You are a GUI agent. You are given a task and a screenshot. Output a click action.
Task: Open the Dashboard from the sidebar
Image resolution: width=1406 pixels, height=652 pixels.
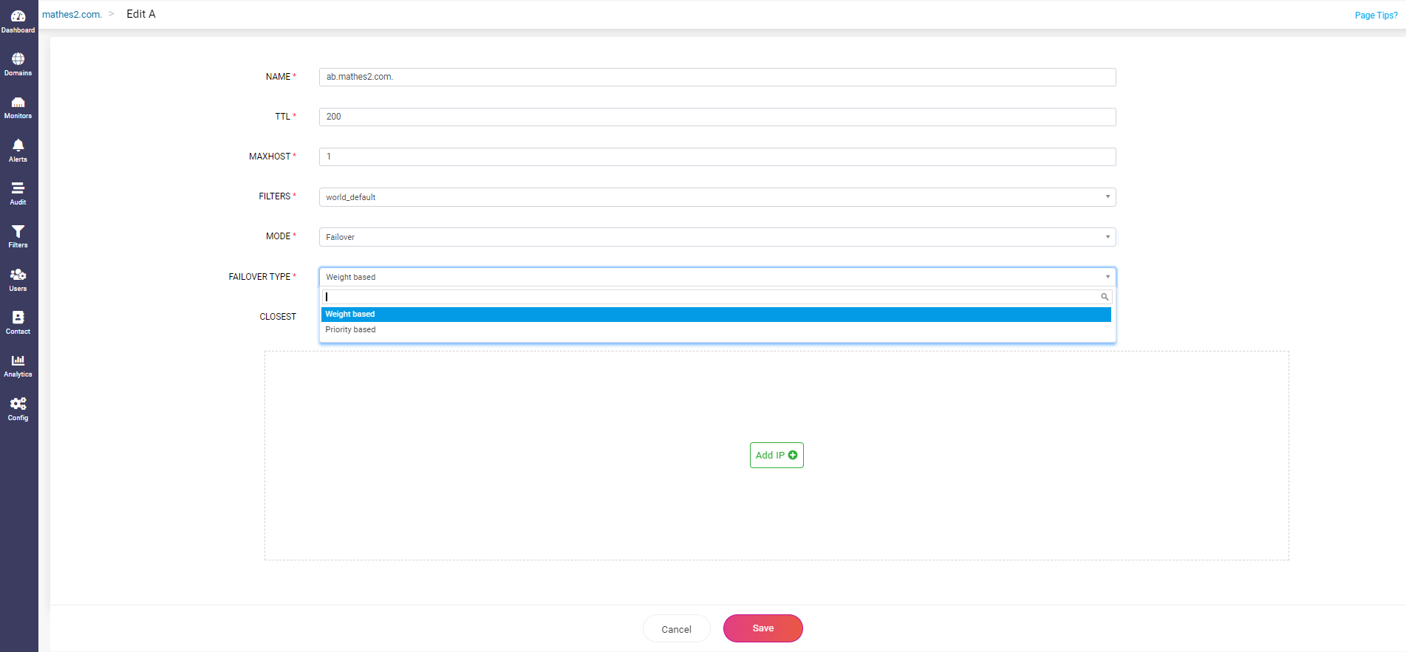(x=18, y=21)
